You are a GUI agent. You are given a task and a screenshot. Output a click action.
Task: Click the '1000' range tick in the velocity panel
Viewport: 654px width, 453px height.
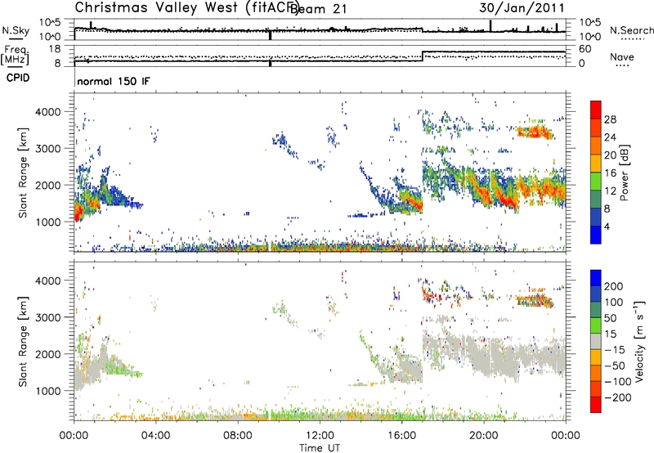click(x=48, y=391)
